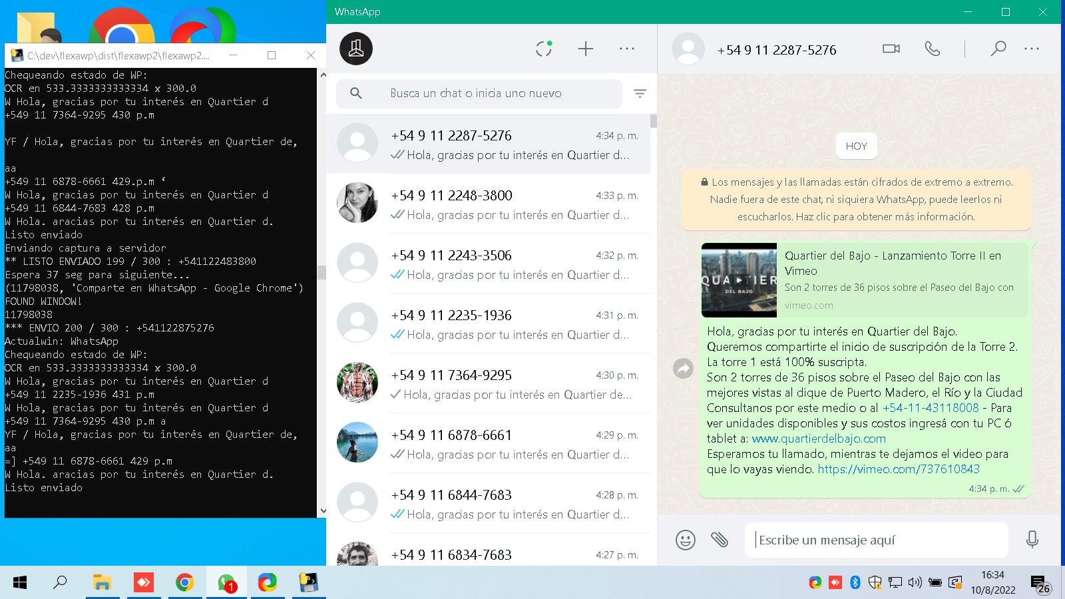Open the WhatsApp profile avatar icon
1065x599 pixels.
[356, 49]
